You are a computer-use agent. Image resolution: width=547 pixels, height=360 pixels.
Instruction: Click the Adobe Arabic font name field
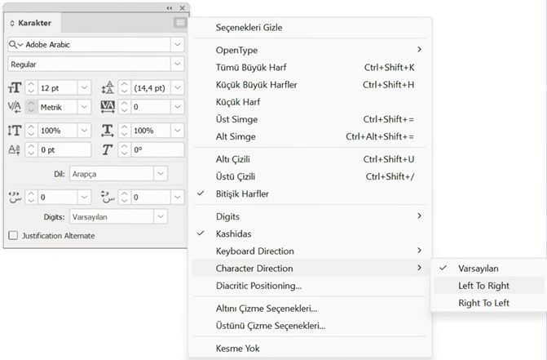click(97, 45)
